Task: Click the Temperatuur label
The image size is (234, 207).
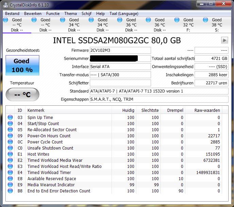Action: 22,83
